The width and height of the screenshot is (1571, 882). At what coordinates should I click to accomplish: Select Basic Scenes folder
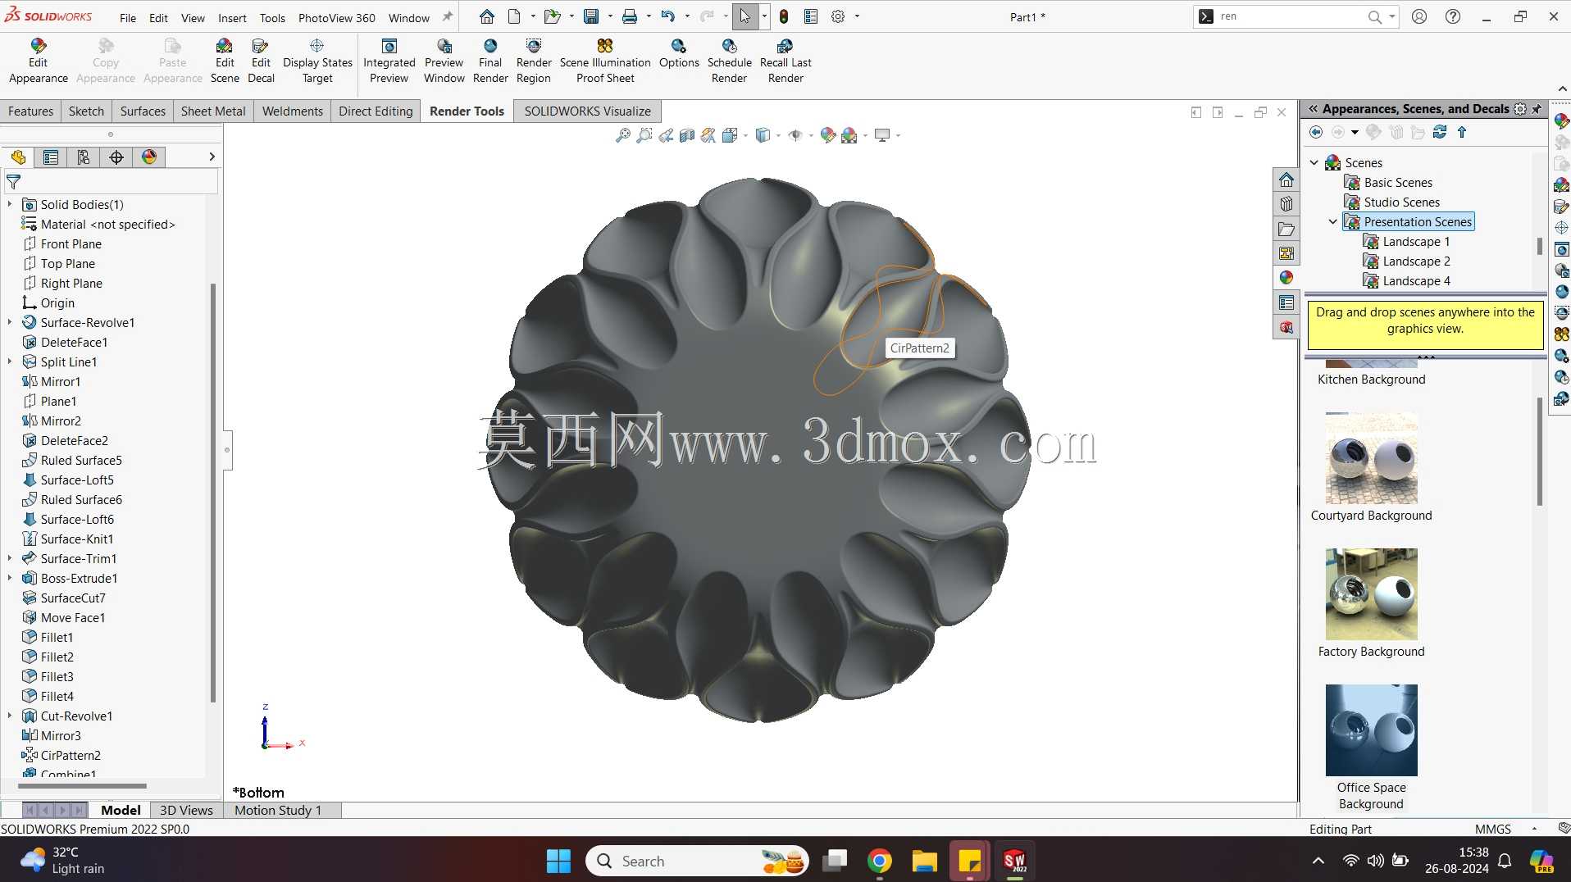1398,182
